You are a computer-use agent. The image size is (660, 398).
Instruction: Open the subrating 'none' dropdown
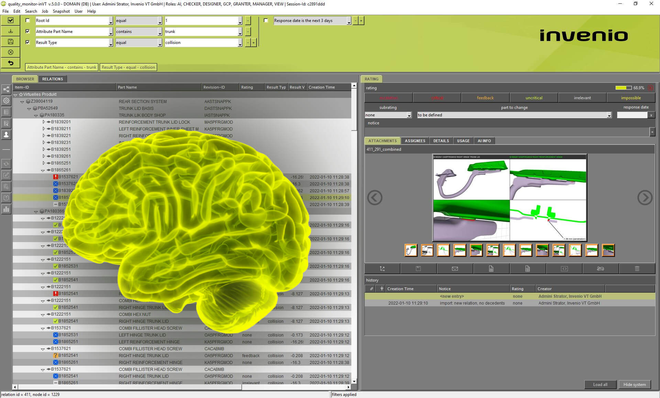409,115
